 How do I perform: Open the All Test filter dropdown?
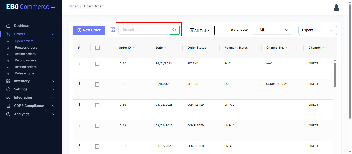click(200, 30)
